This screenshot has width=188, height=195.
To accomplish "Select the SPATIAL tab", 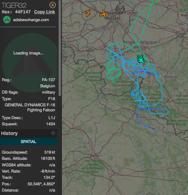I will pyautogui.click(x=29, y=142).
